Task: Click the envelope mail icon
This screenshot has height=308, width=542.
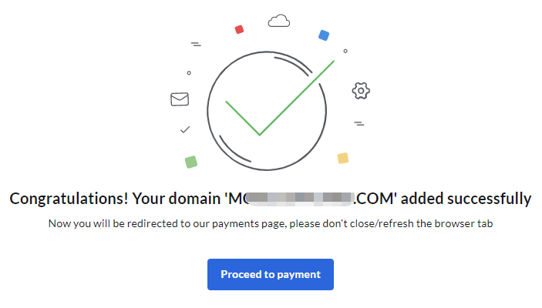Action: coord(180,99)
